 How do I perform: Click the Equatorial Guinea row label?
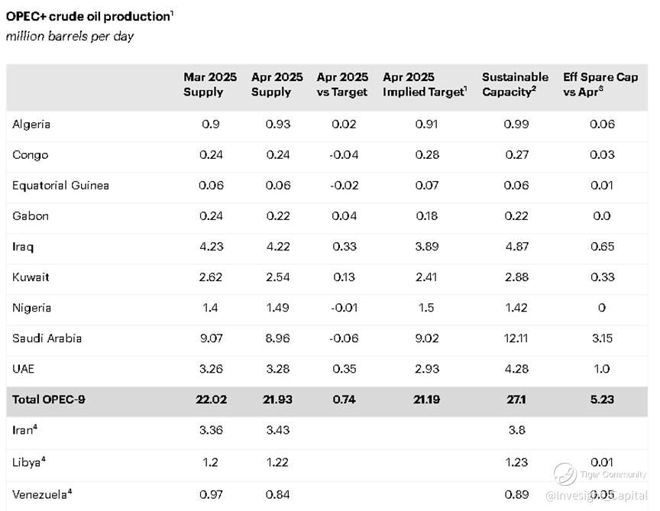[60, 185]
